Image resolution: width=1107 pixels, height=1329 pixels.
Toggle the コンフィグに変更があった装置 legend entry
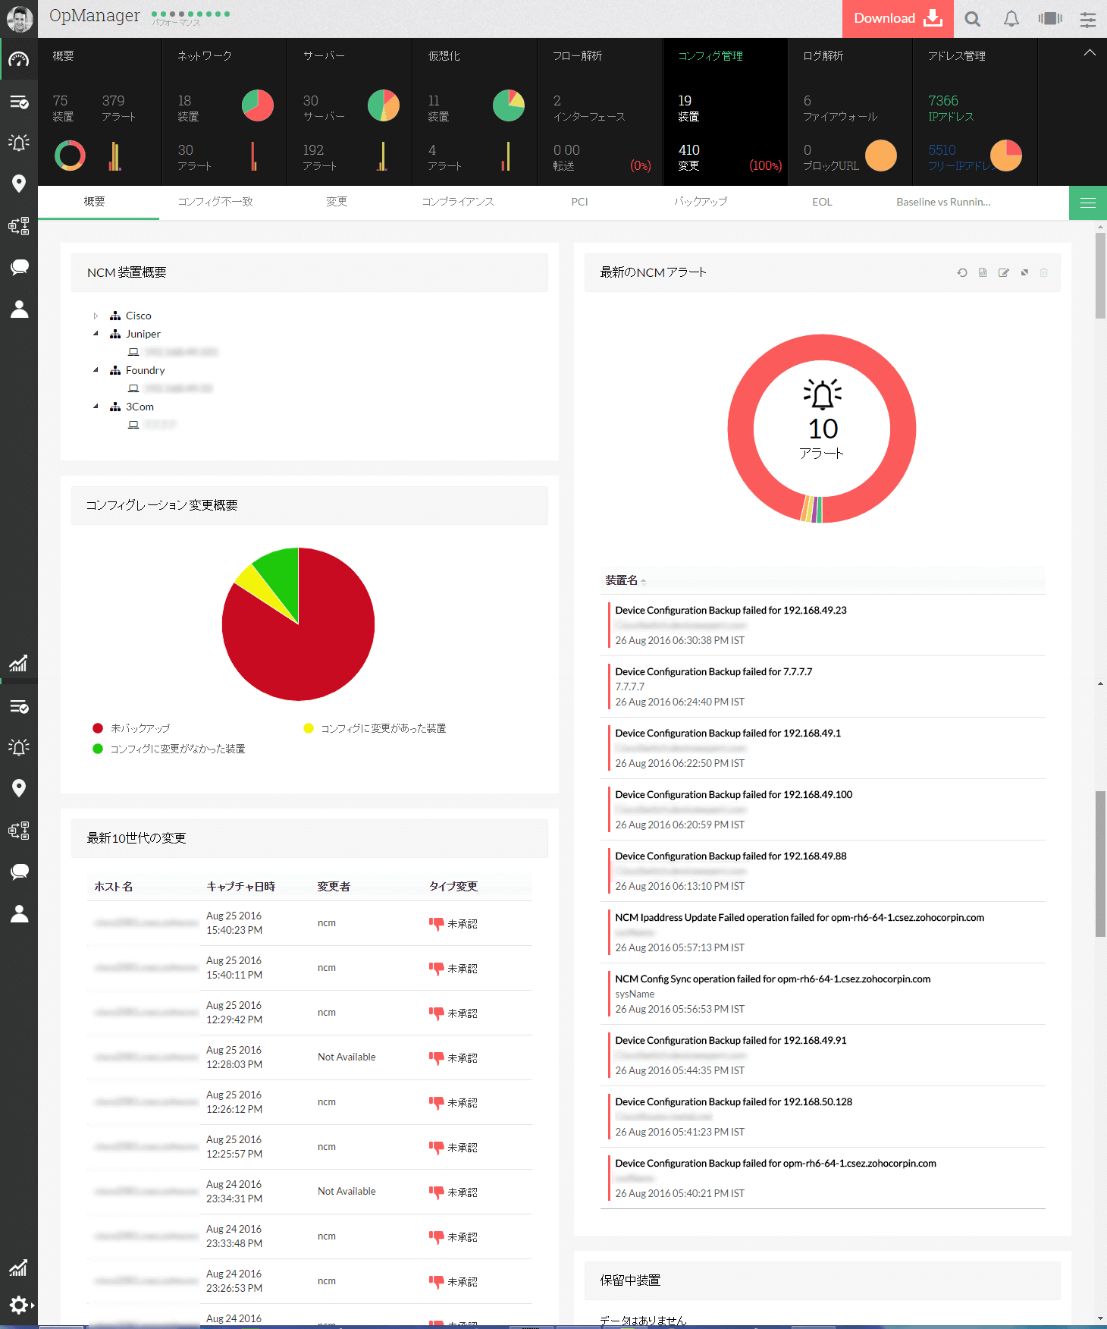375,728
